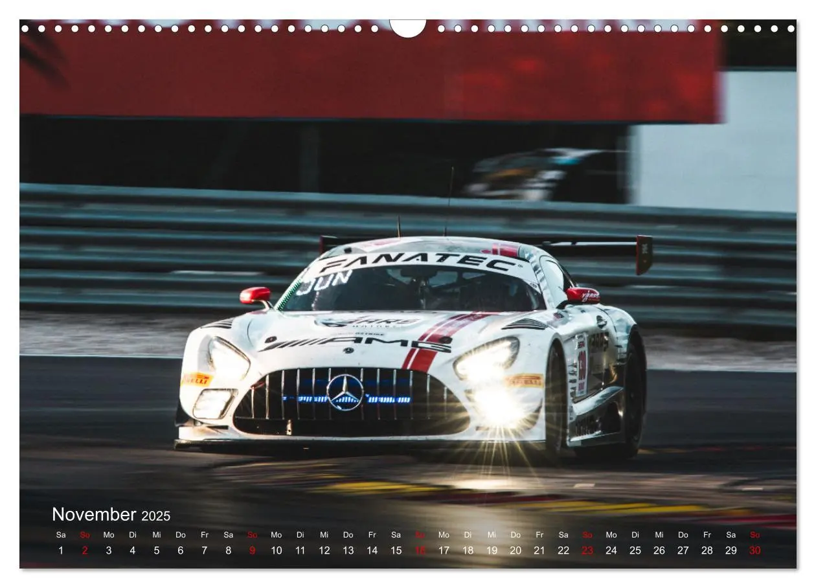Select day 3 in the calendar row
This screenshot has height=588, width=816.
pyautogui.click(x=109, y=550)
